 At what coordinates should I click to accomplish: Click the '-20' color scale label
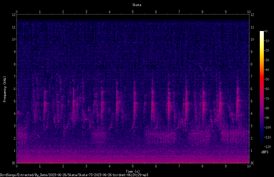267,50
